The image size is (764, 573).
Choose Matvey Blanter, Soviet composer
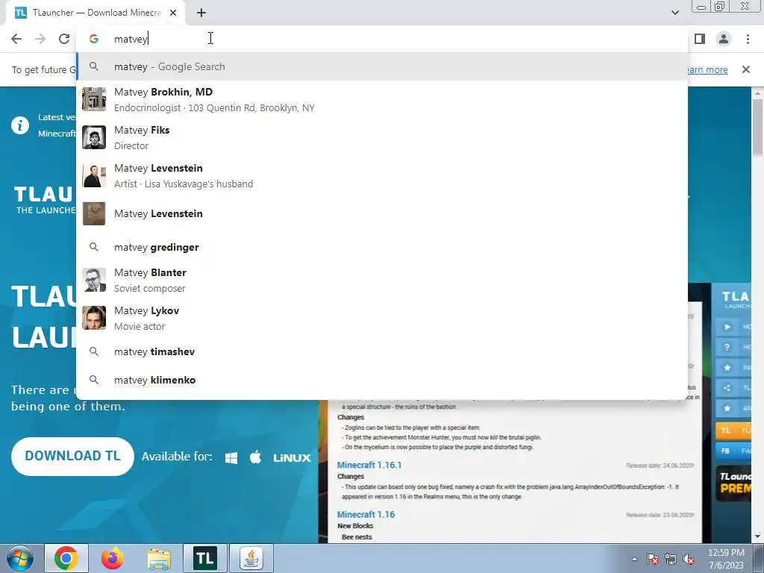tap(382, 281)
